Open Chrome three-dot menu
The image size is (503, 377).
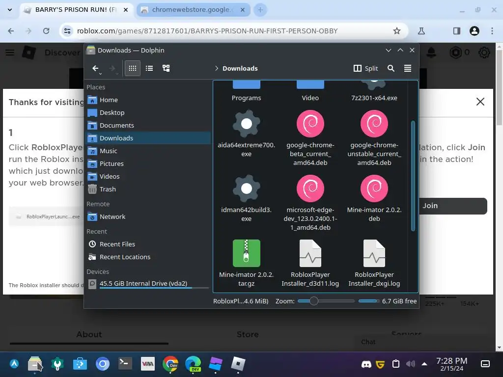click(492, 31)
